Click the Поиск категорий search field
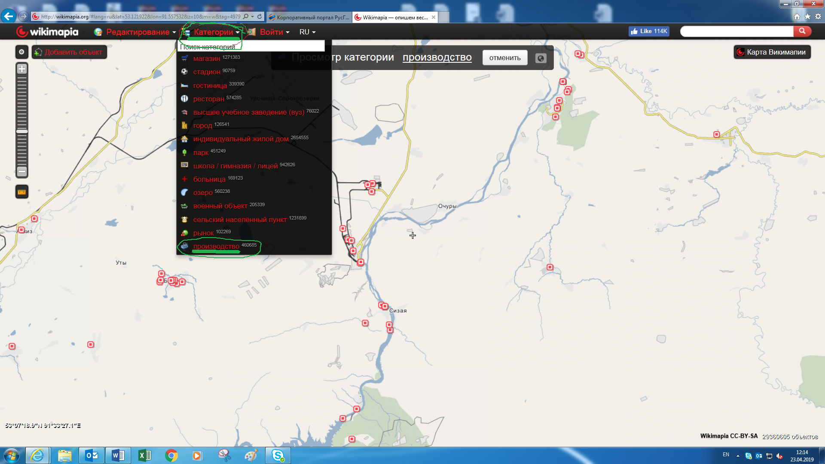825x464 pixels. [x=251, y=46]
